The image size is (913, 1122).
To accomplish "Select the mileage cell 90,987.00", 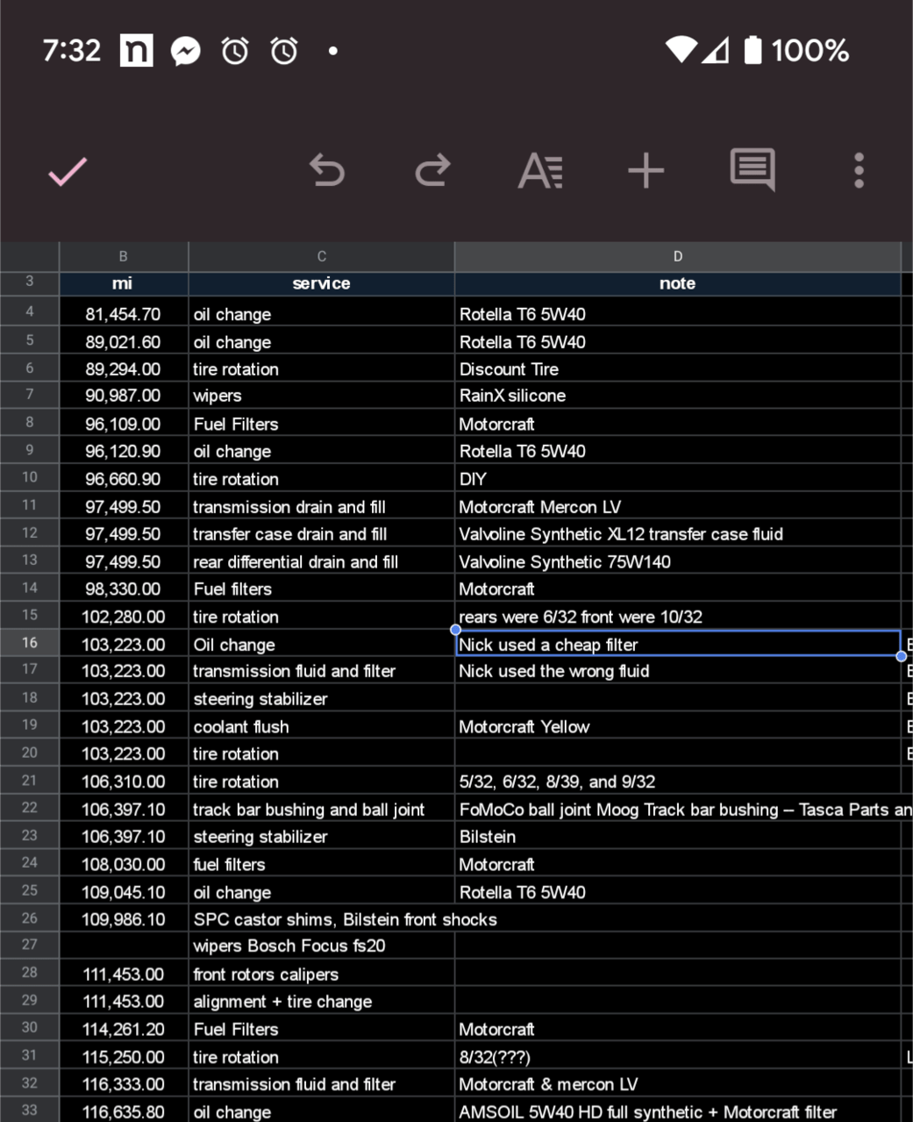I will (124, 396).
